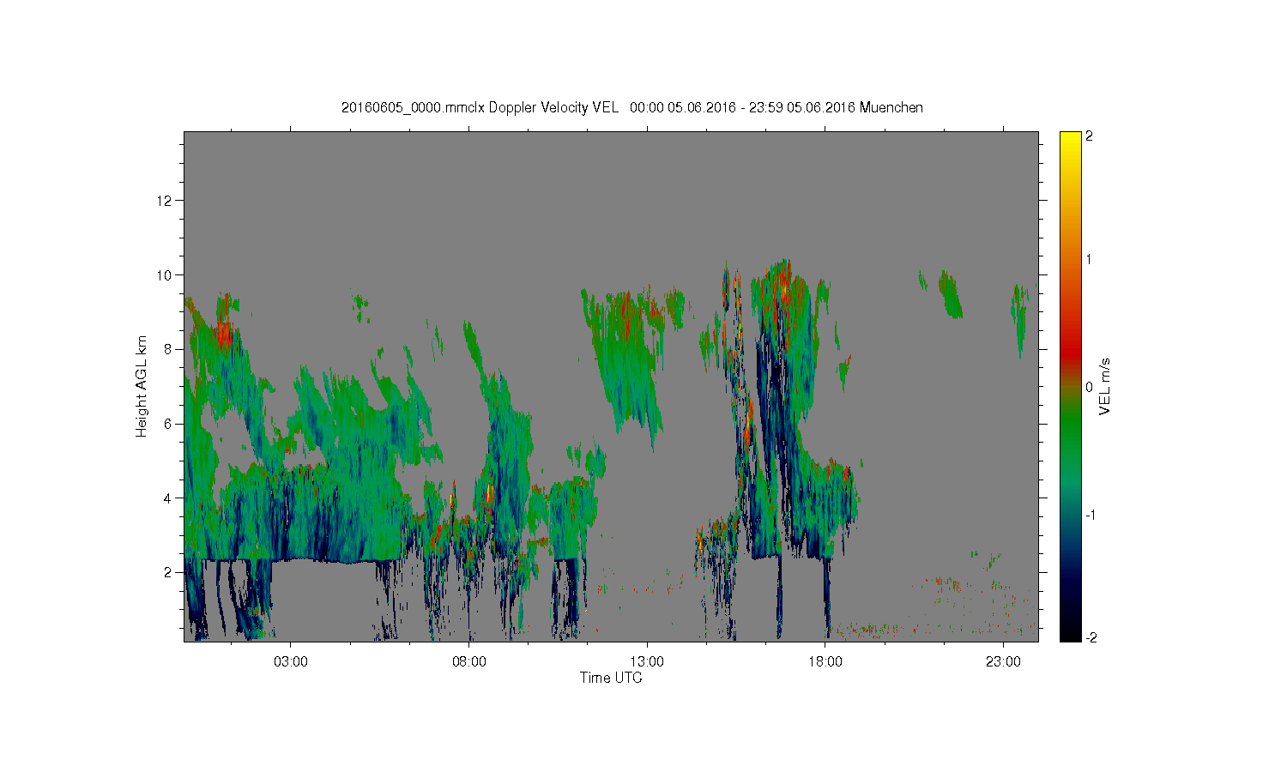This screenshot has height=772, width=1287.
Task: Select the 'Height AGL km' axis label
Action: [142, 386]
